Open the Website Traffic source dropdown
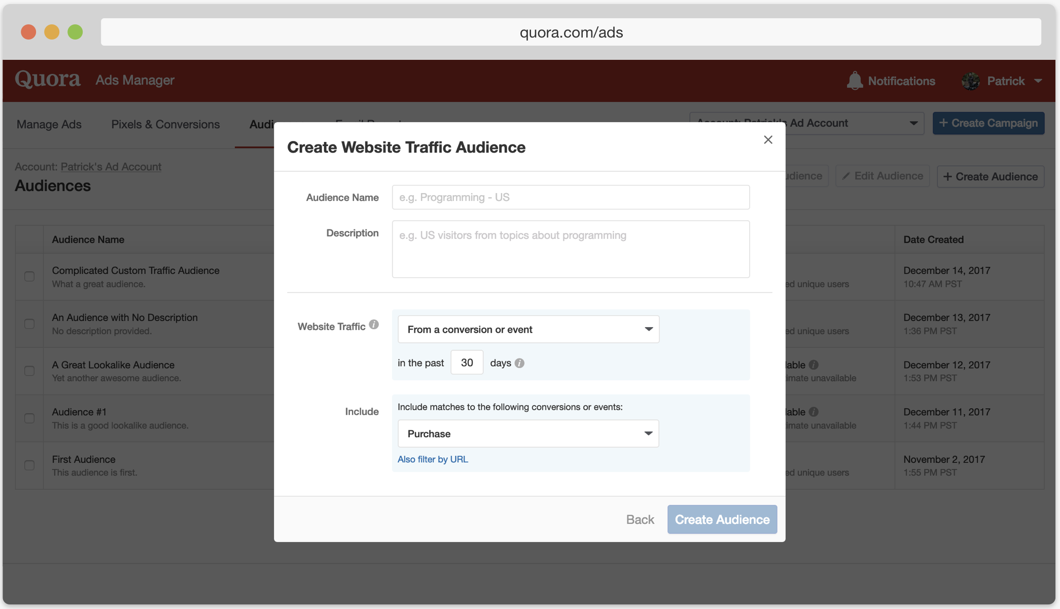The width and height of the screenshot is (1060, 609). pos(528,330)
